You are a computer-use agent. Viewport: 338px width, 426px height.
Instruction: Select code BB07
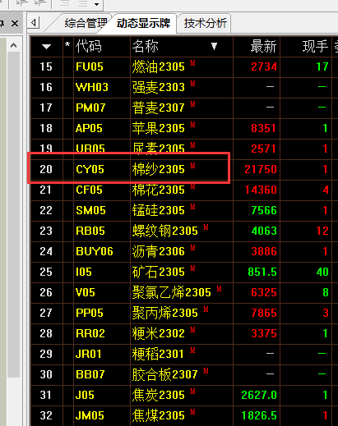[90, 374]
